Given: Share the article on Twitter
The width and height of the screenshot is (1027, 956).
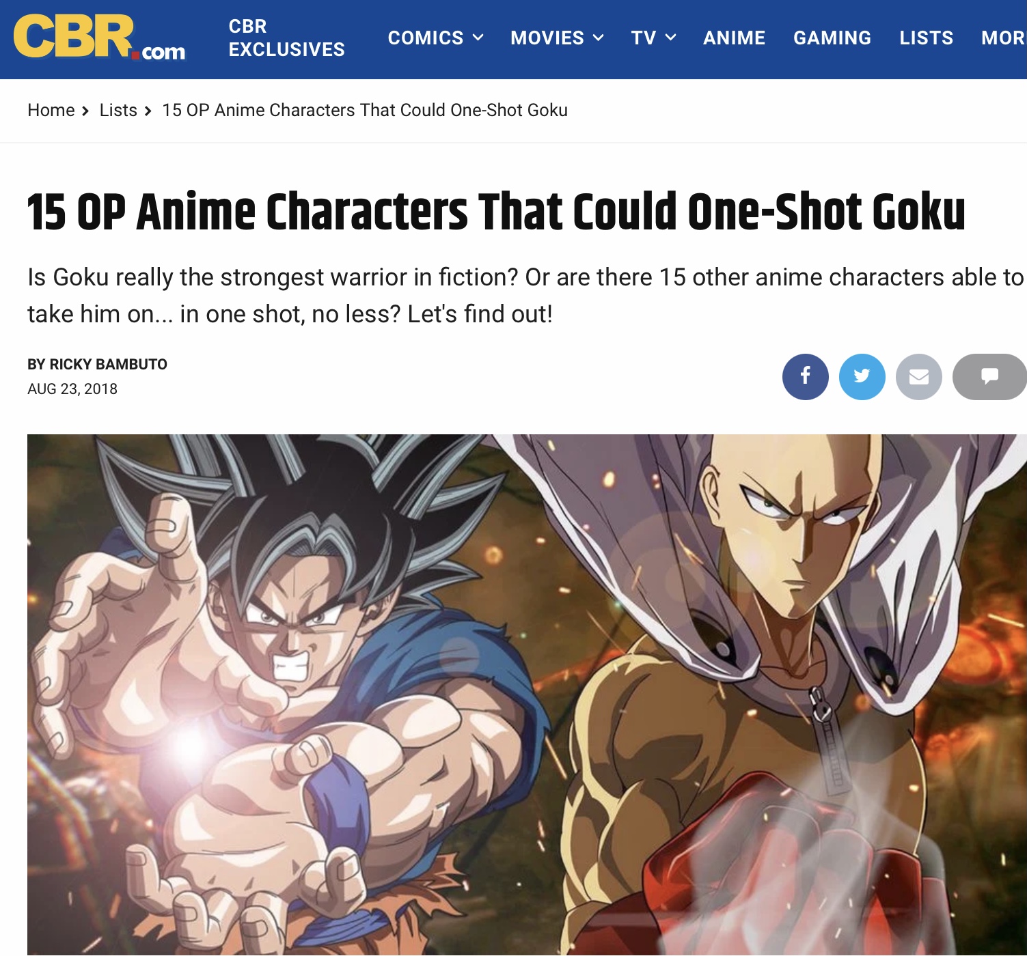Looking at the screenshot, I should click(x=862, y=376).
